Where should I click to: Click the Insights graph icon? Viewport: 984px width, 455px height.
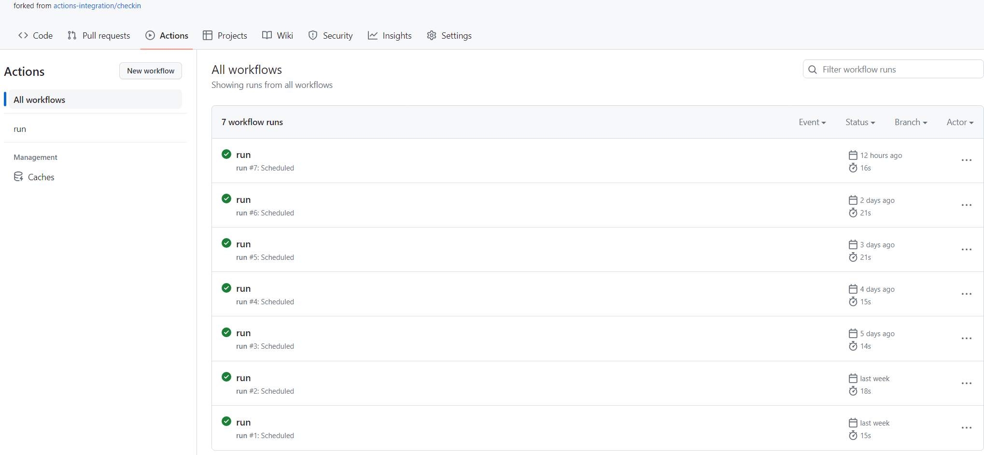(372, 35)
